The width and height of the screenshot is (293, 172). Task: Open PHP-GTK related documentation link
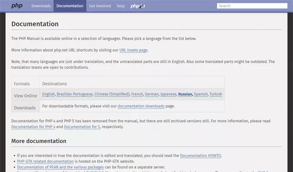pos(45,161)
